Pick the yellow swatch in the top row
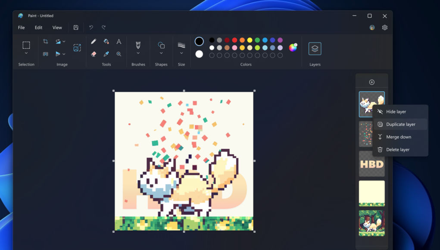 tap(250, 40)
